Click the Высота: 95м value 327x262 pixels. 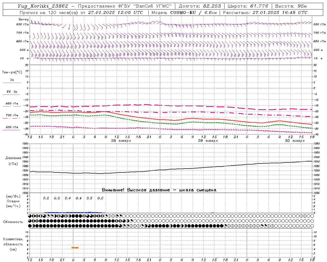tap(291, 6)
